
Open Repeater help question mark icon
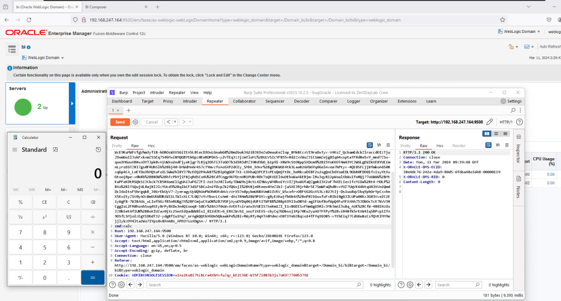click(518, 122)
